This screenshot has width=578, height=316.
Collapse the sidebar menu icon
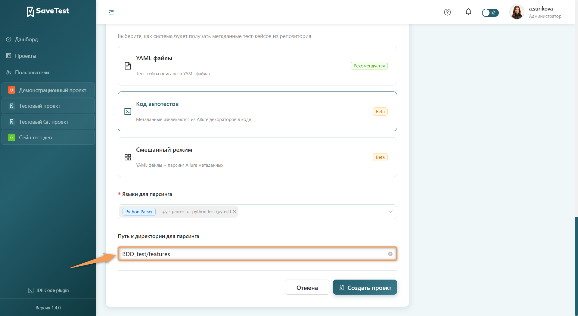point(111,12)
